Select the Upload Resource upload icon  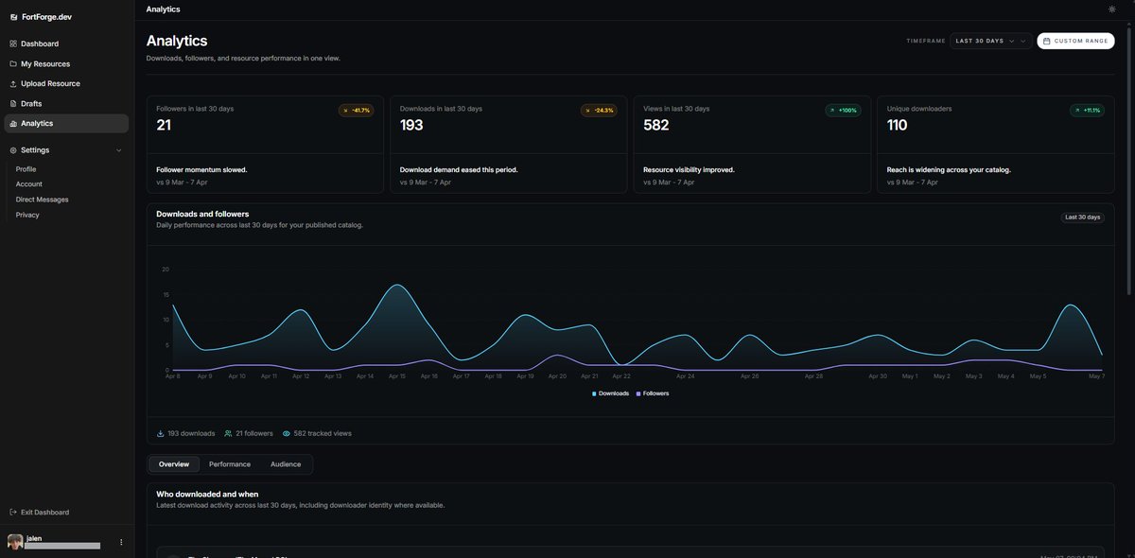click(13, 83)
